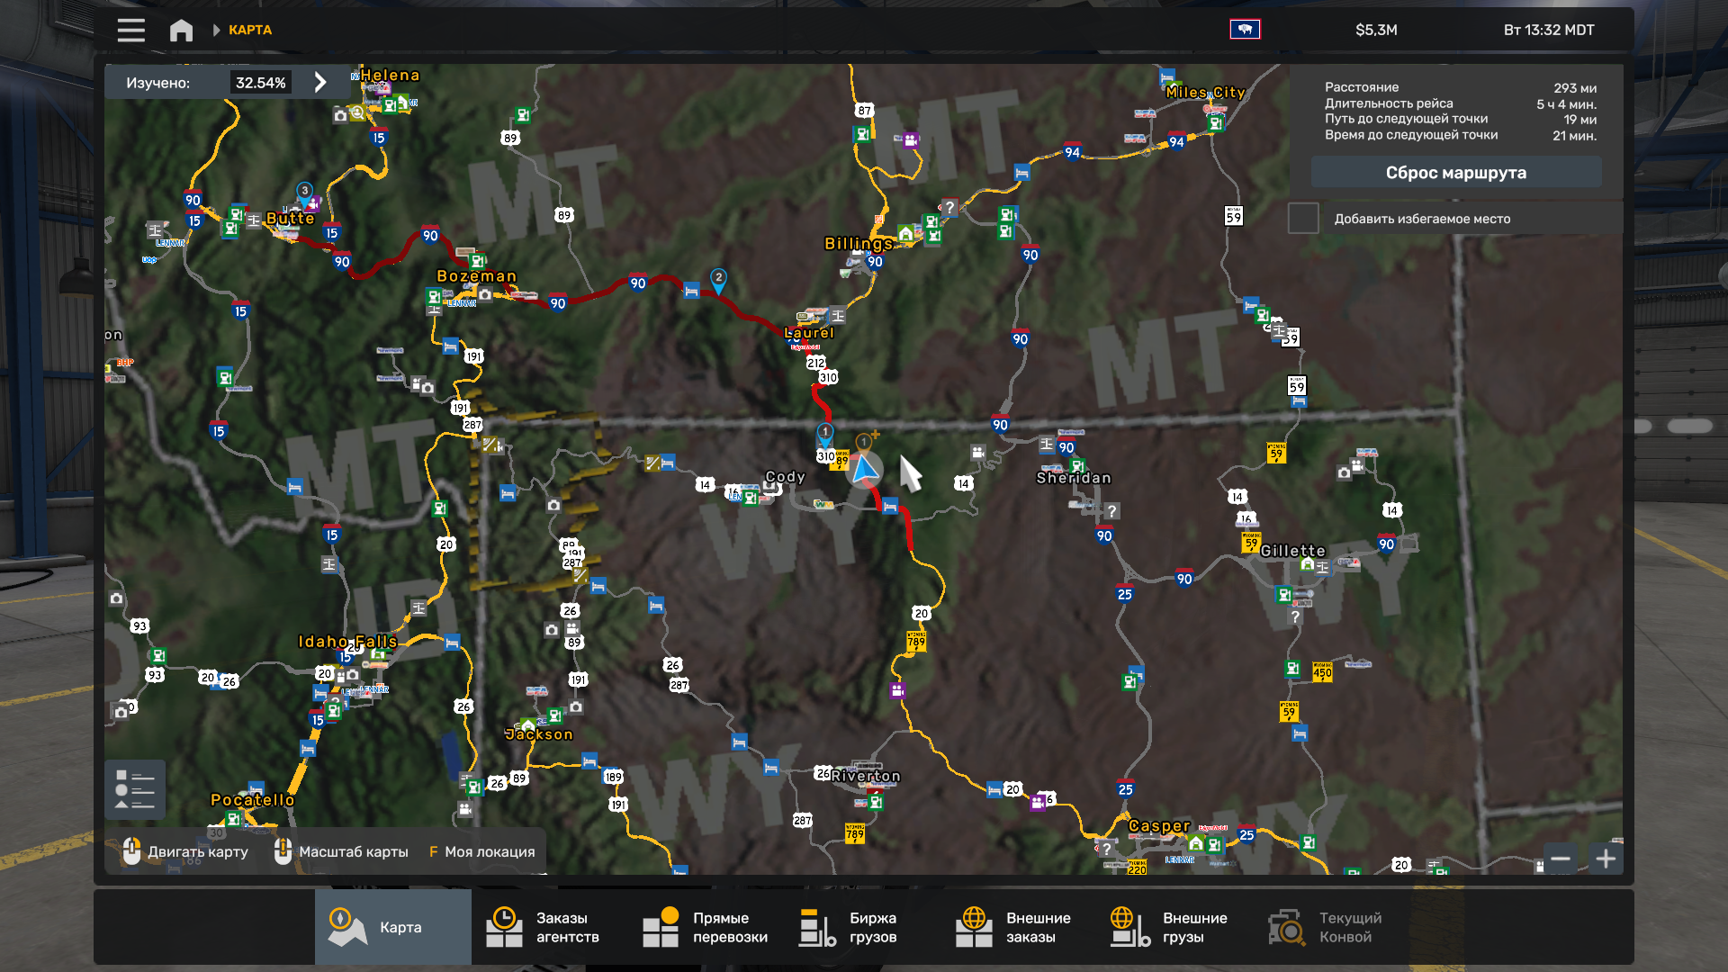Click the rest stop icon on I-94
The width and height of the screenshot is (1728, 972).
pyautogui.click(x=1021, y=172)
